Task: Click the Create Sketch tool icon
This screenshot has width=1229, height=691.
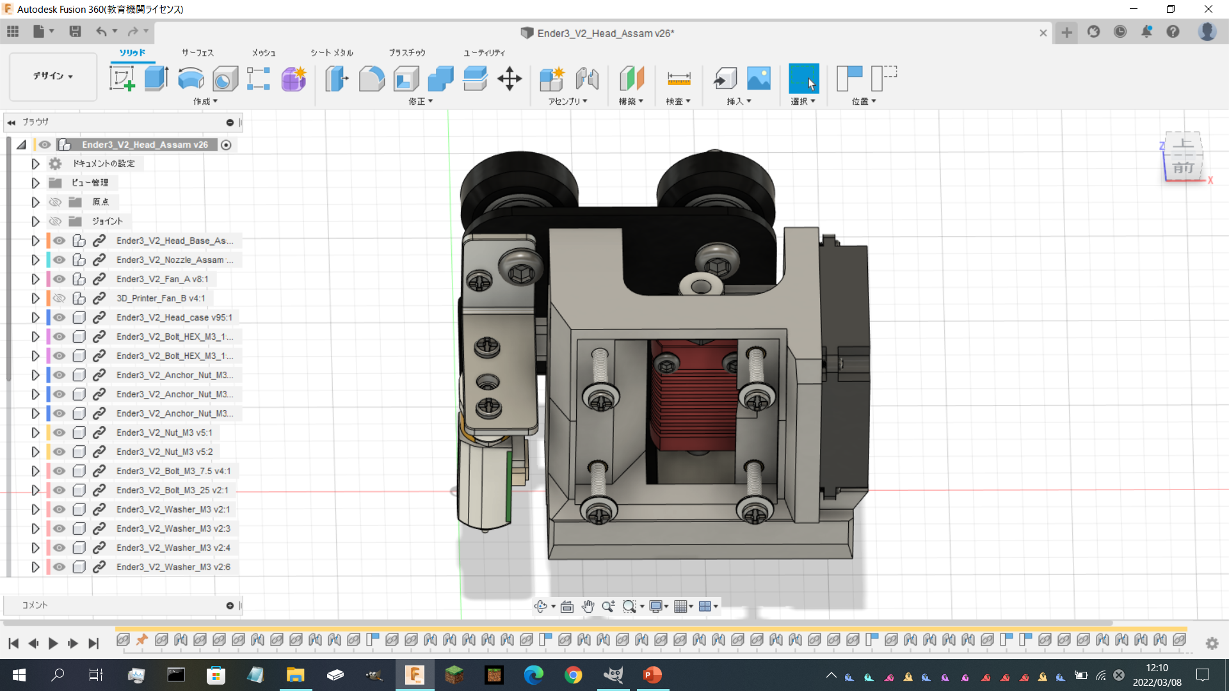Action: tap(122, 79)
